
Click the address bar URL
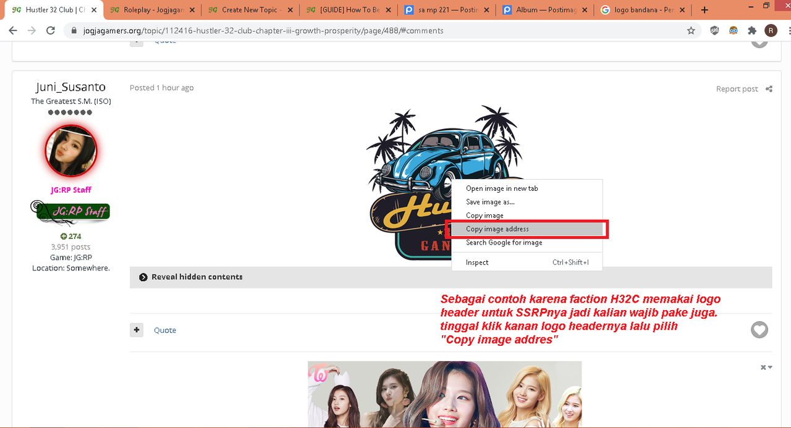263,30
